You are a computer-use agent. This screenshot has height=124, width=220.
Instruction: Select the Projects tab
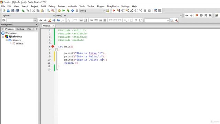tap(9, 29)
